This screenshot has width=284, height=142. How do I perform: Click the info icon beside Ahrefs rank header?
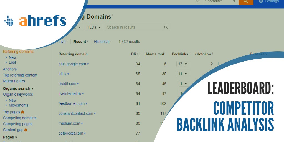pyautogui.click(x=167, y=54)
